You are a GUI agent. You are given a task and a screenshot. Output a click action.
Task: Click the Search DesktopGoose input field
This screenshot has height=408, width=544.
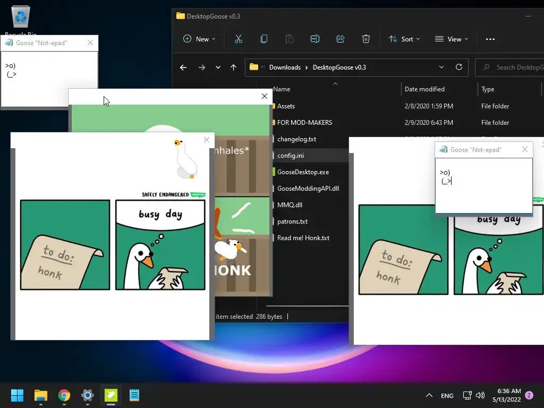tap(510, 67)
